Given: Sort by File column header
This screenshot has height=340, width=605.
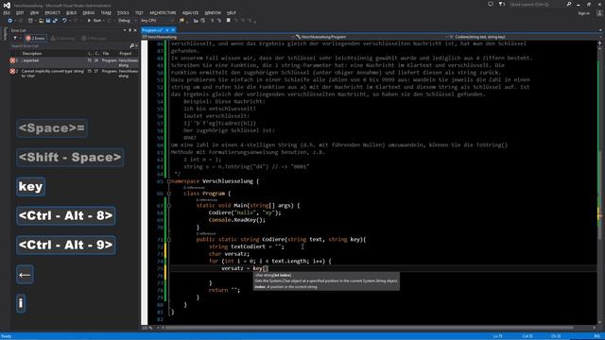Looking at the screenshot, I should click(106, 54).
